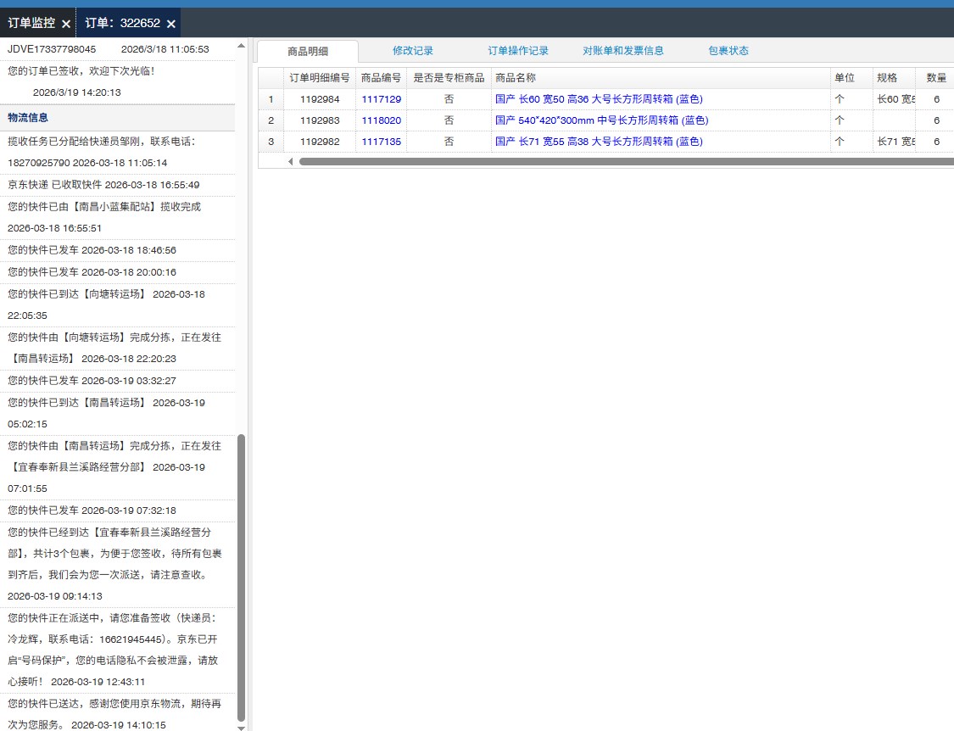Click the table's left horizontal scroll arrow
Viewport: 954px width, 731px height.
[x=291, y=161]
